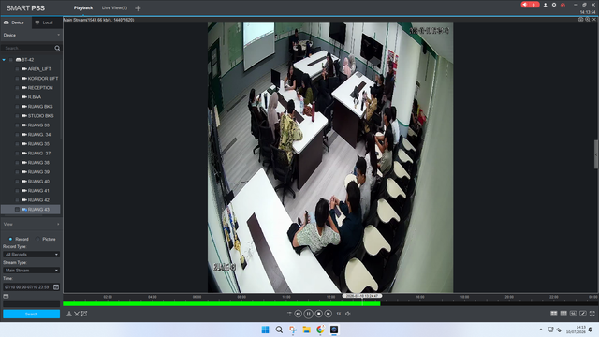The width and height of the screenshot is (599, 337).
Task: Open the Record Type All Records dropdown
Action: point(31,255)
